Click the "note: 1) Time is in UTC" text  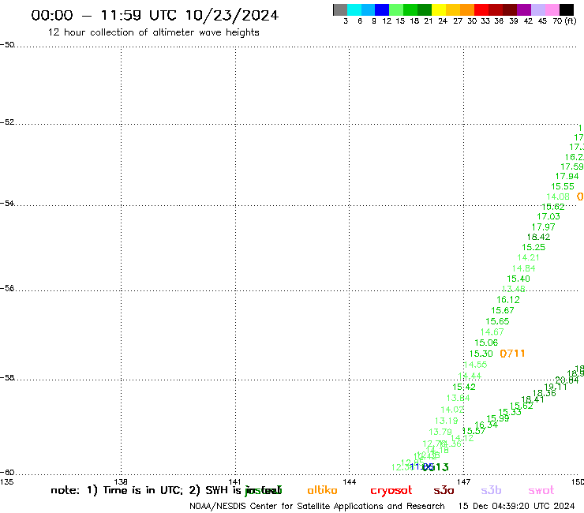point(117,490)
